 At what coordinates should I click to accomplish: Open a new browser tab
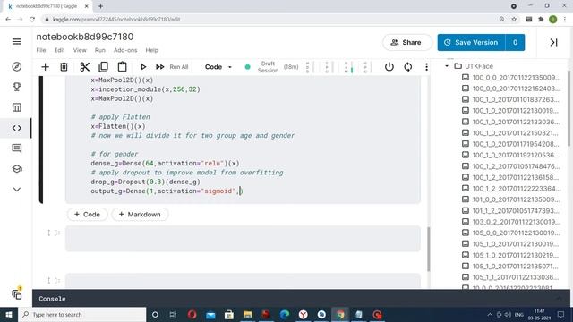coord(100,6)
